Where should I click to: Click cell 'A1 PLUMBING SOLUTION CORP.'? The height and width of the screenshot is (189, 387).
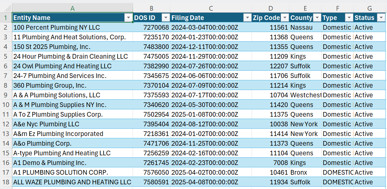pos(72,172)
